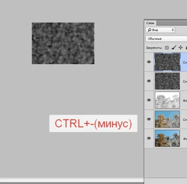
Task: Hide the bottom cathedral photo layer
Action: [149, 138]
